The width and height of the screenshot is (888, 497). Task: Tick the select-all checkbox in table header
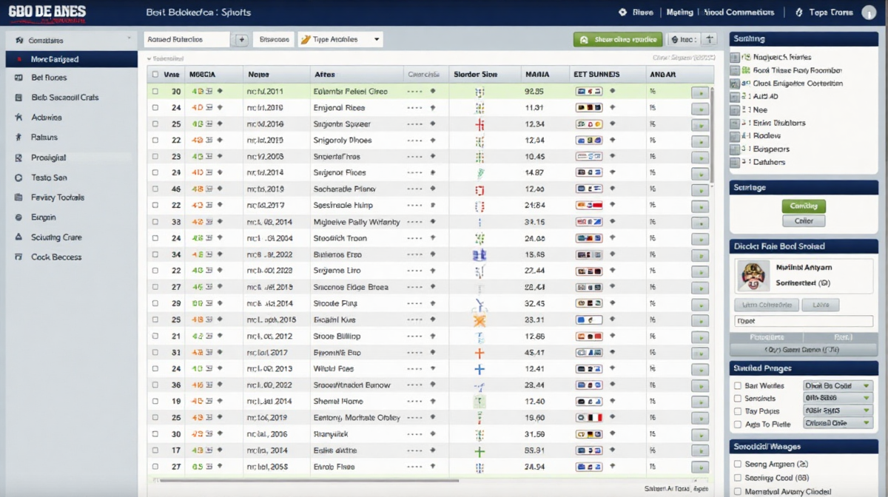coord(155,75)
